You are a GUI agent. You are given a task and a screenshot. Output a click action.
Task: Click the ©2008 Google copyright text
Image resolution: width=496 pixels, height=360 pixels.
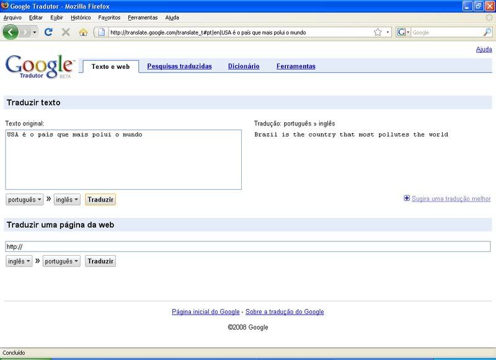(x=248, y=327)
